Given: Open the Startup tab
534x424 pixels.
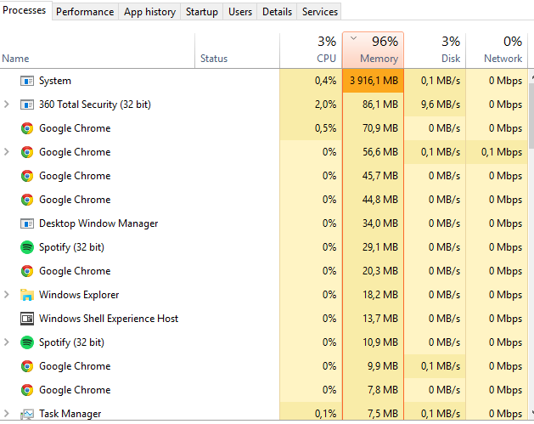Looking at the screenshot, I should point(201,12).
